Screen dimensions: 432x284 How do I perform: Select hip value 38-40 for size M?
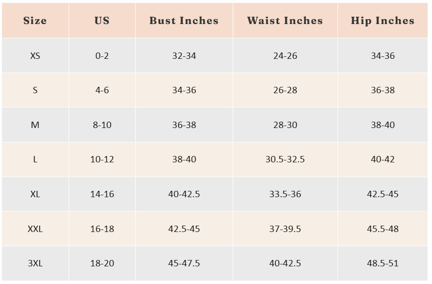383,125
